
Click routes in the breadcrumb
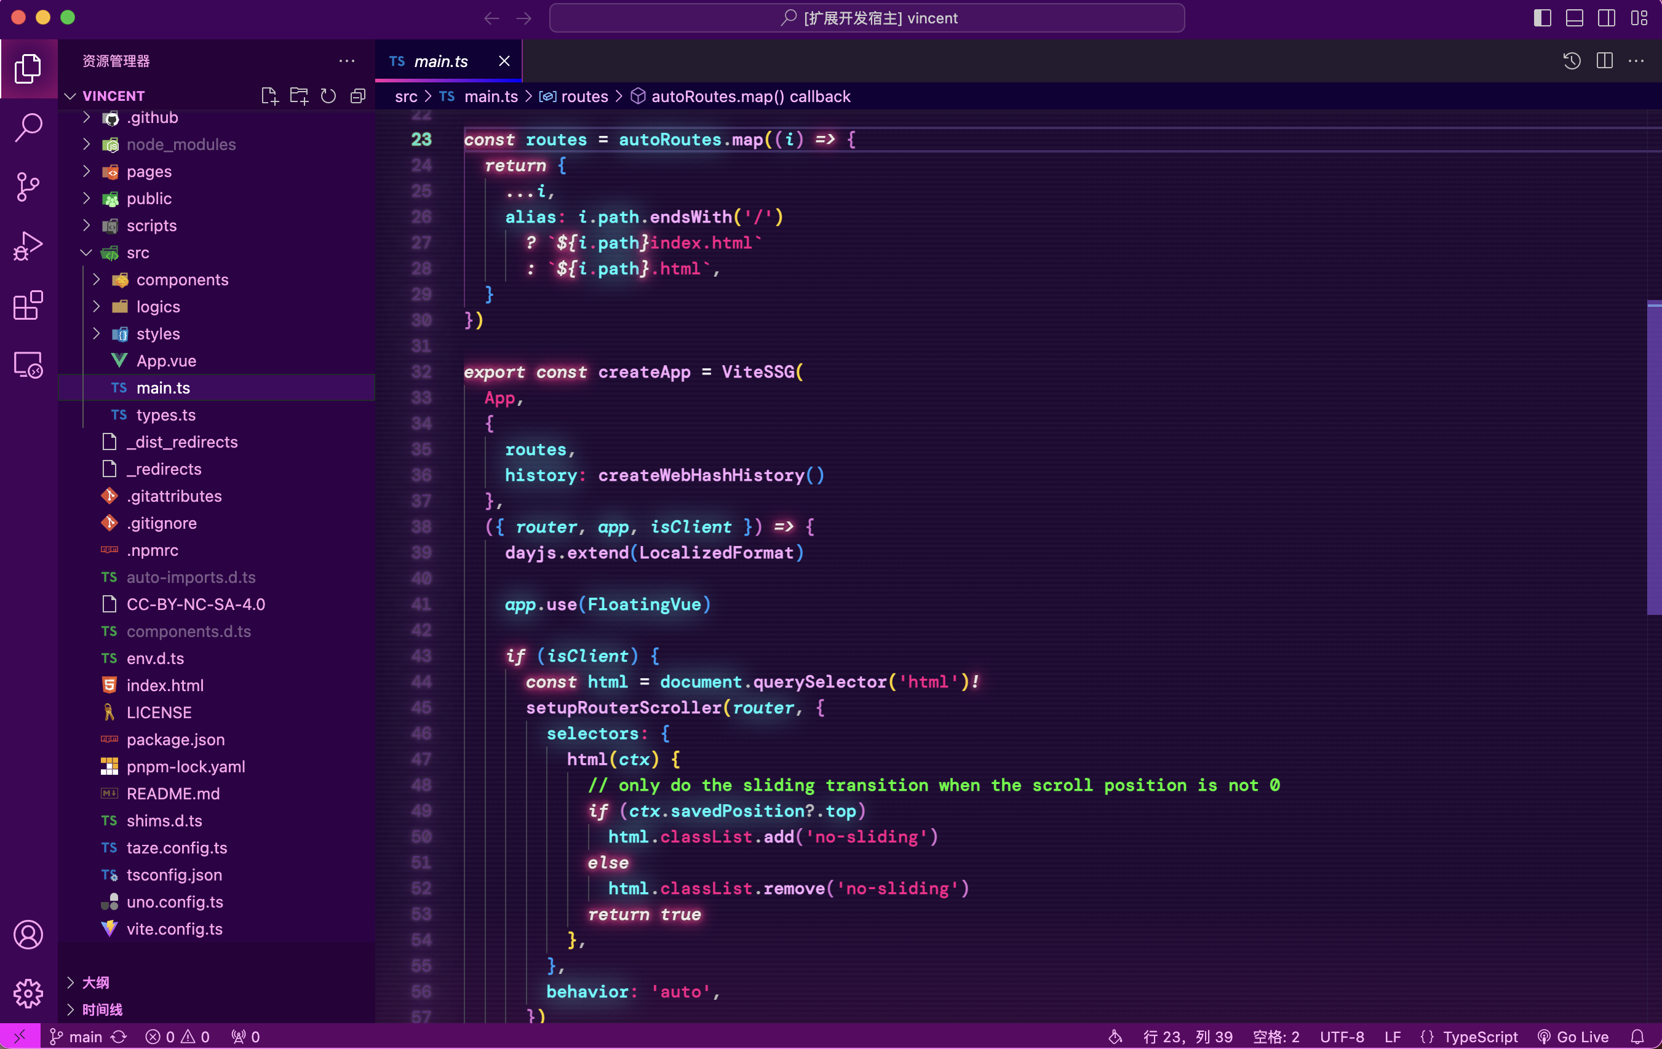[x=584, y=97]
